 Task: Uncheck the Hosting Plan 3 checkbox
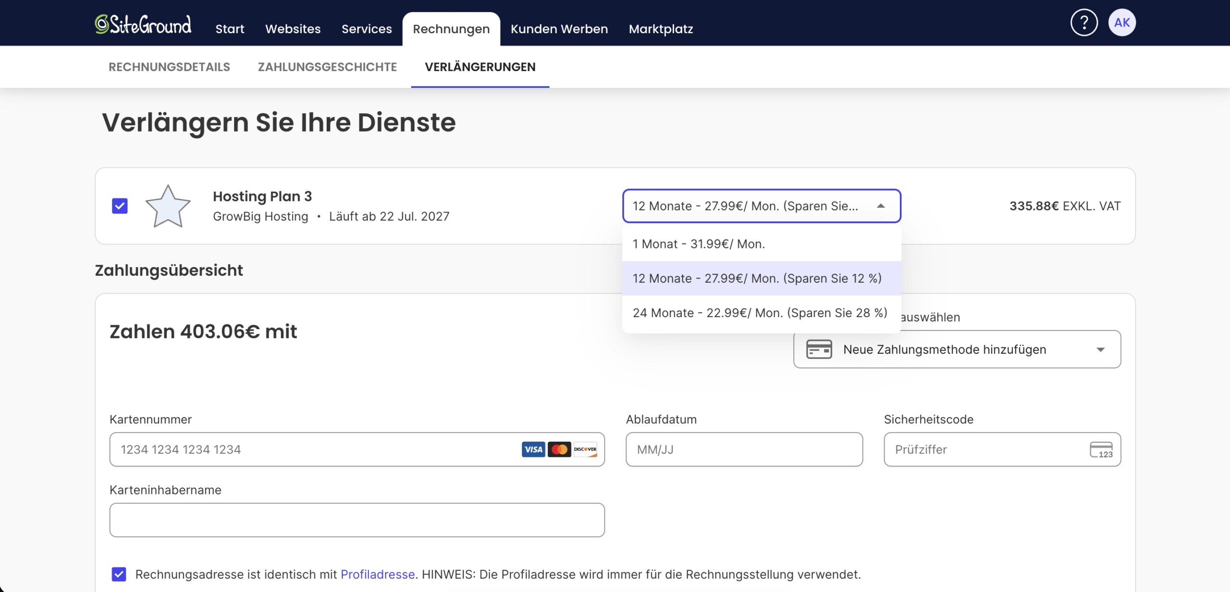click(120, 206)
